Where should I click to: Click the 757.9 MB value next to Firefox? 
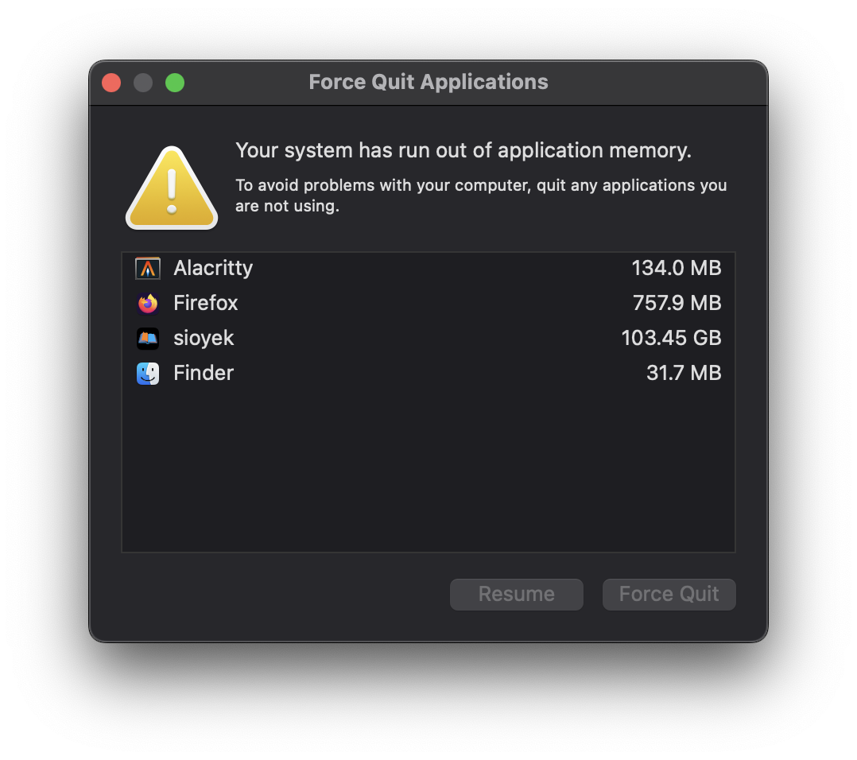point(677,303)
